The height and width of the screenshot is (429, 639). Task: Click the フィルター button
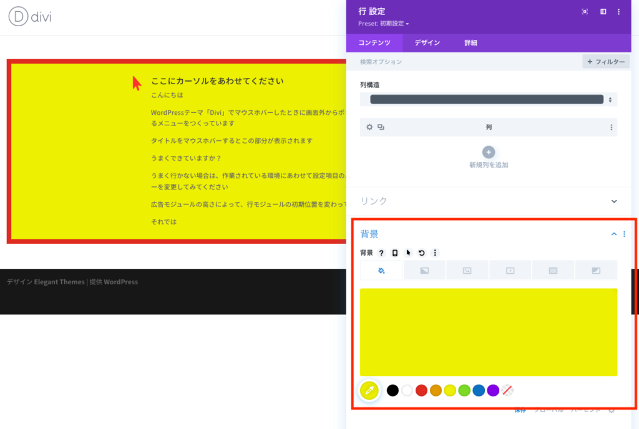[x=606, y=62]
